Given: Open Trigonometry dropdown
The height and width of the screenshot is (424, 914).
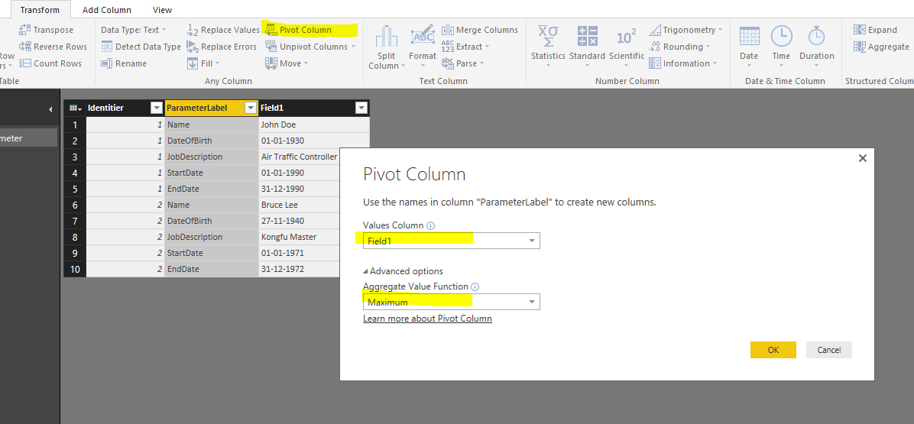Looking at the screenshot, I should point(685,30).
